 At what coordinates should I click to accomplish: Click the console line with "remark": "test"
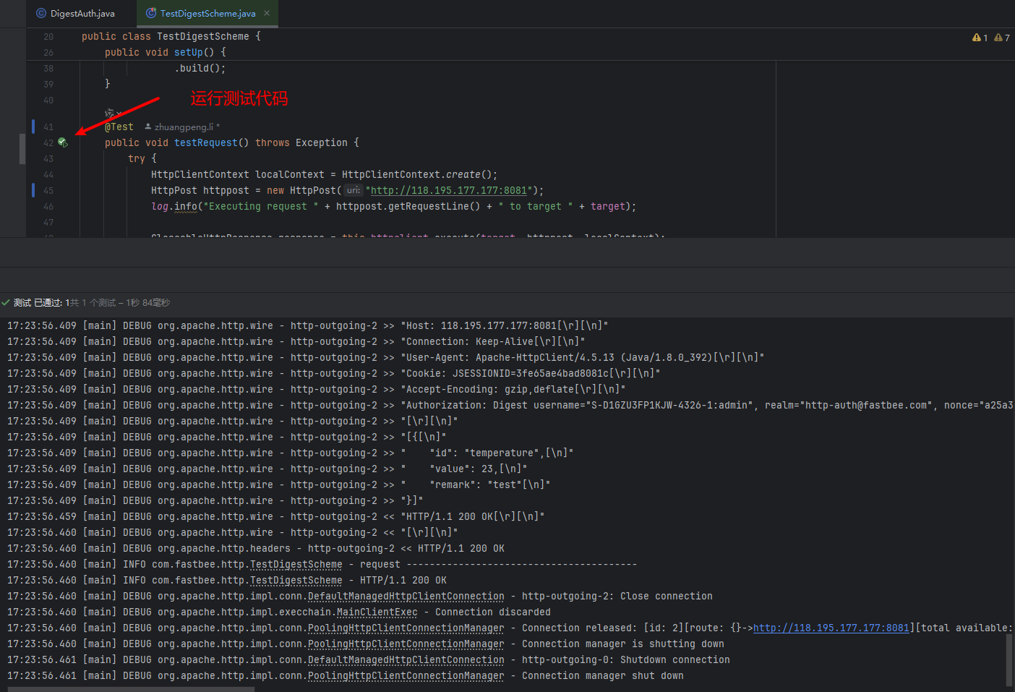(x=279, y=484)
